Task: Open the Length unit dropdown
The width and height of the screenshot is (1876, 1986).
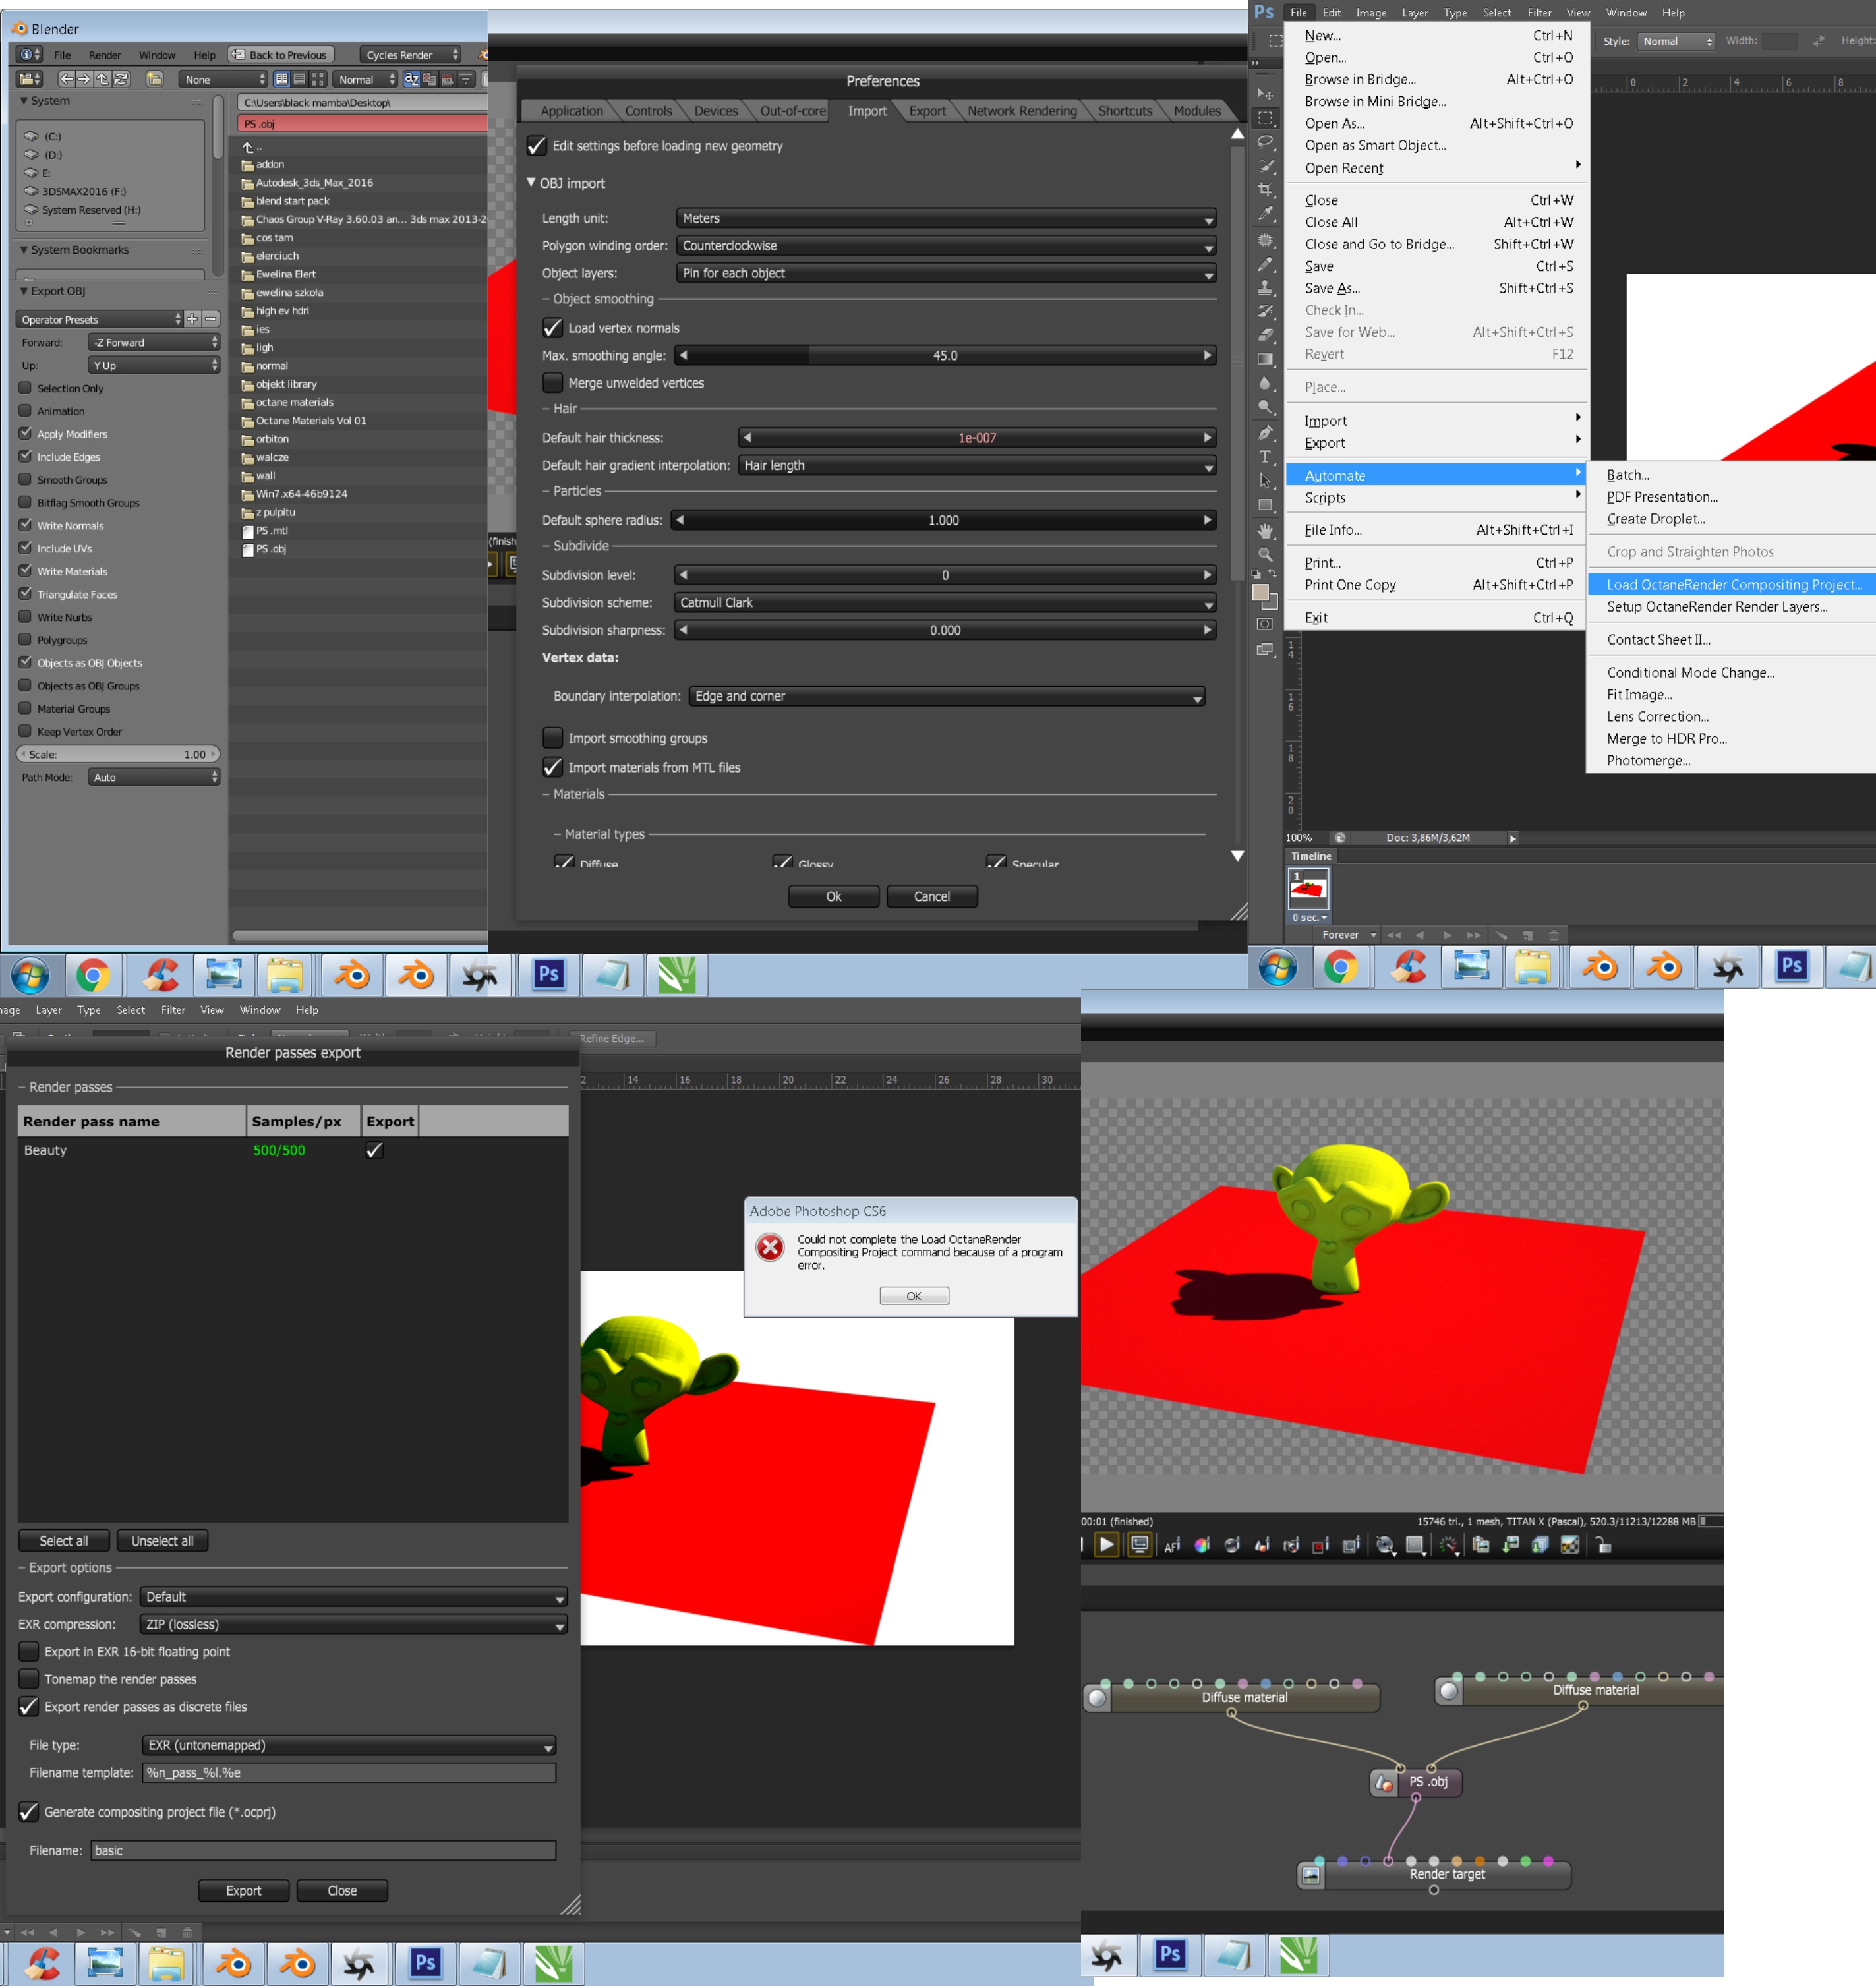Action: pyautogui.click(x=945, y=218)
